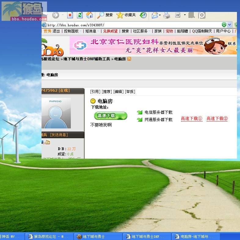Click the [举报] report link
This screenshot has height=240, width=240.
point(130,92)
